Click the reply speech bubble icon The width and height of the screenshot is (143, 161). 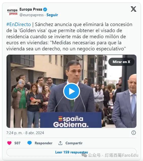click(x=30, y=143)
